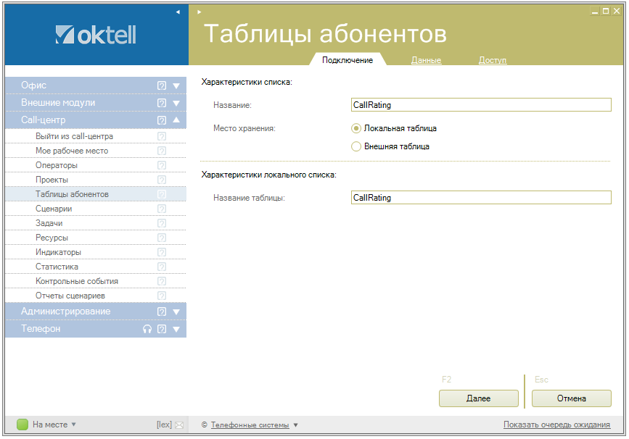
Task: Switch to the Данные tab
Action: 426,60
